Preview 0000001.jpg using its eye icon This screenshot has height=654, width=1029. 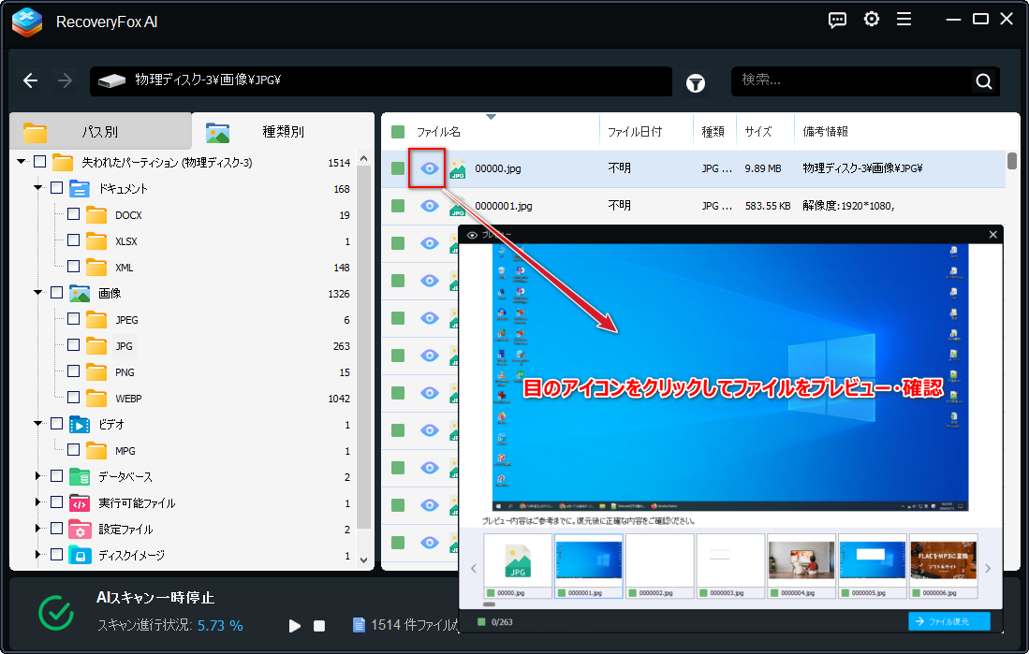point(430,206)
